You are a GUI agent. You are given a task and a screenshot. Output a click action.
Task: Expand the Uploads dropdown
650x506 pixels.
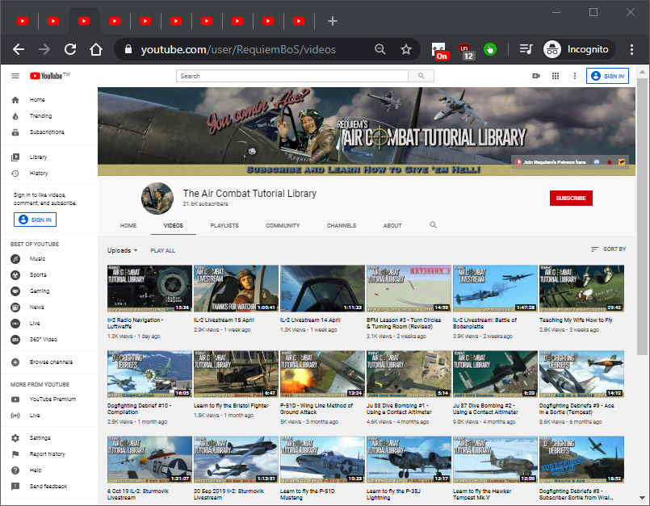122,250
